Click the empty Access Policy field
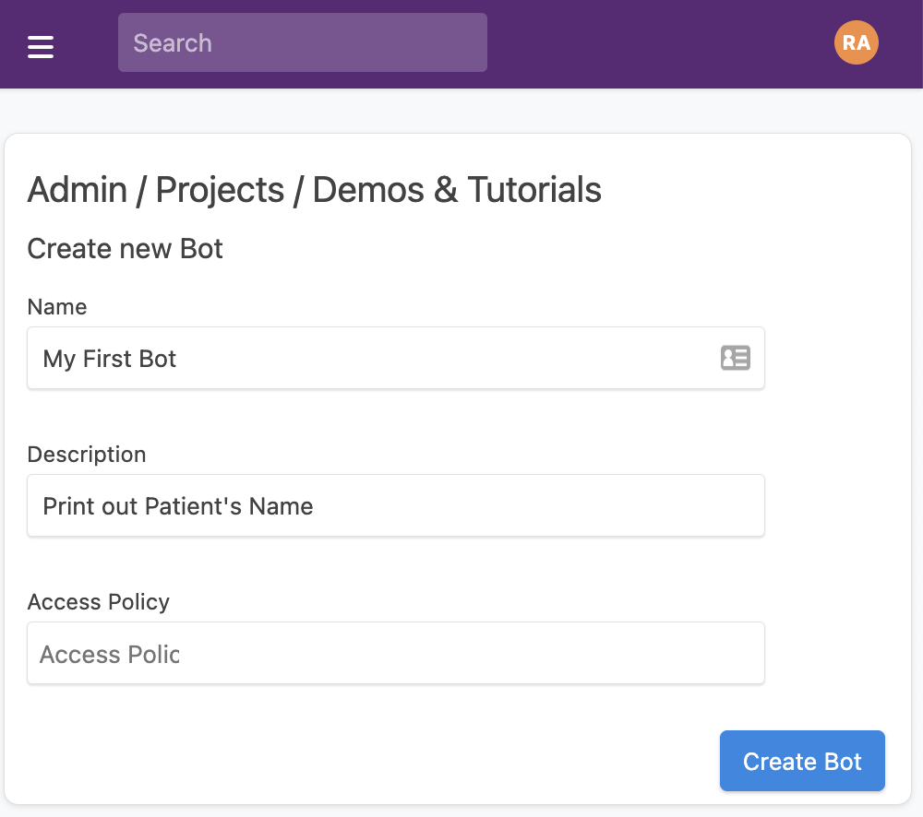Screen dimensions: 923x817 click(395, 653)
